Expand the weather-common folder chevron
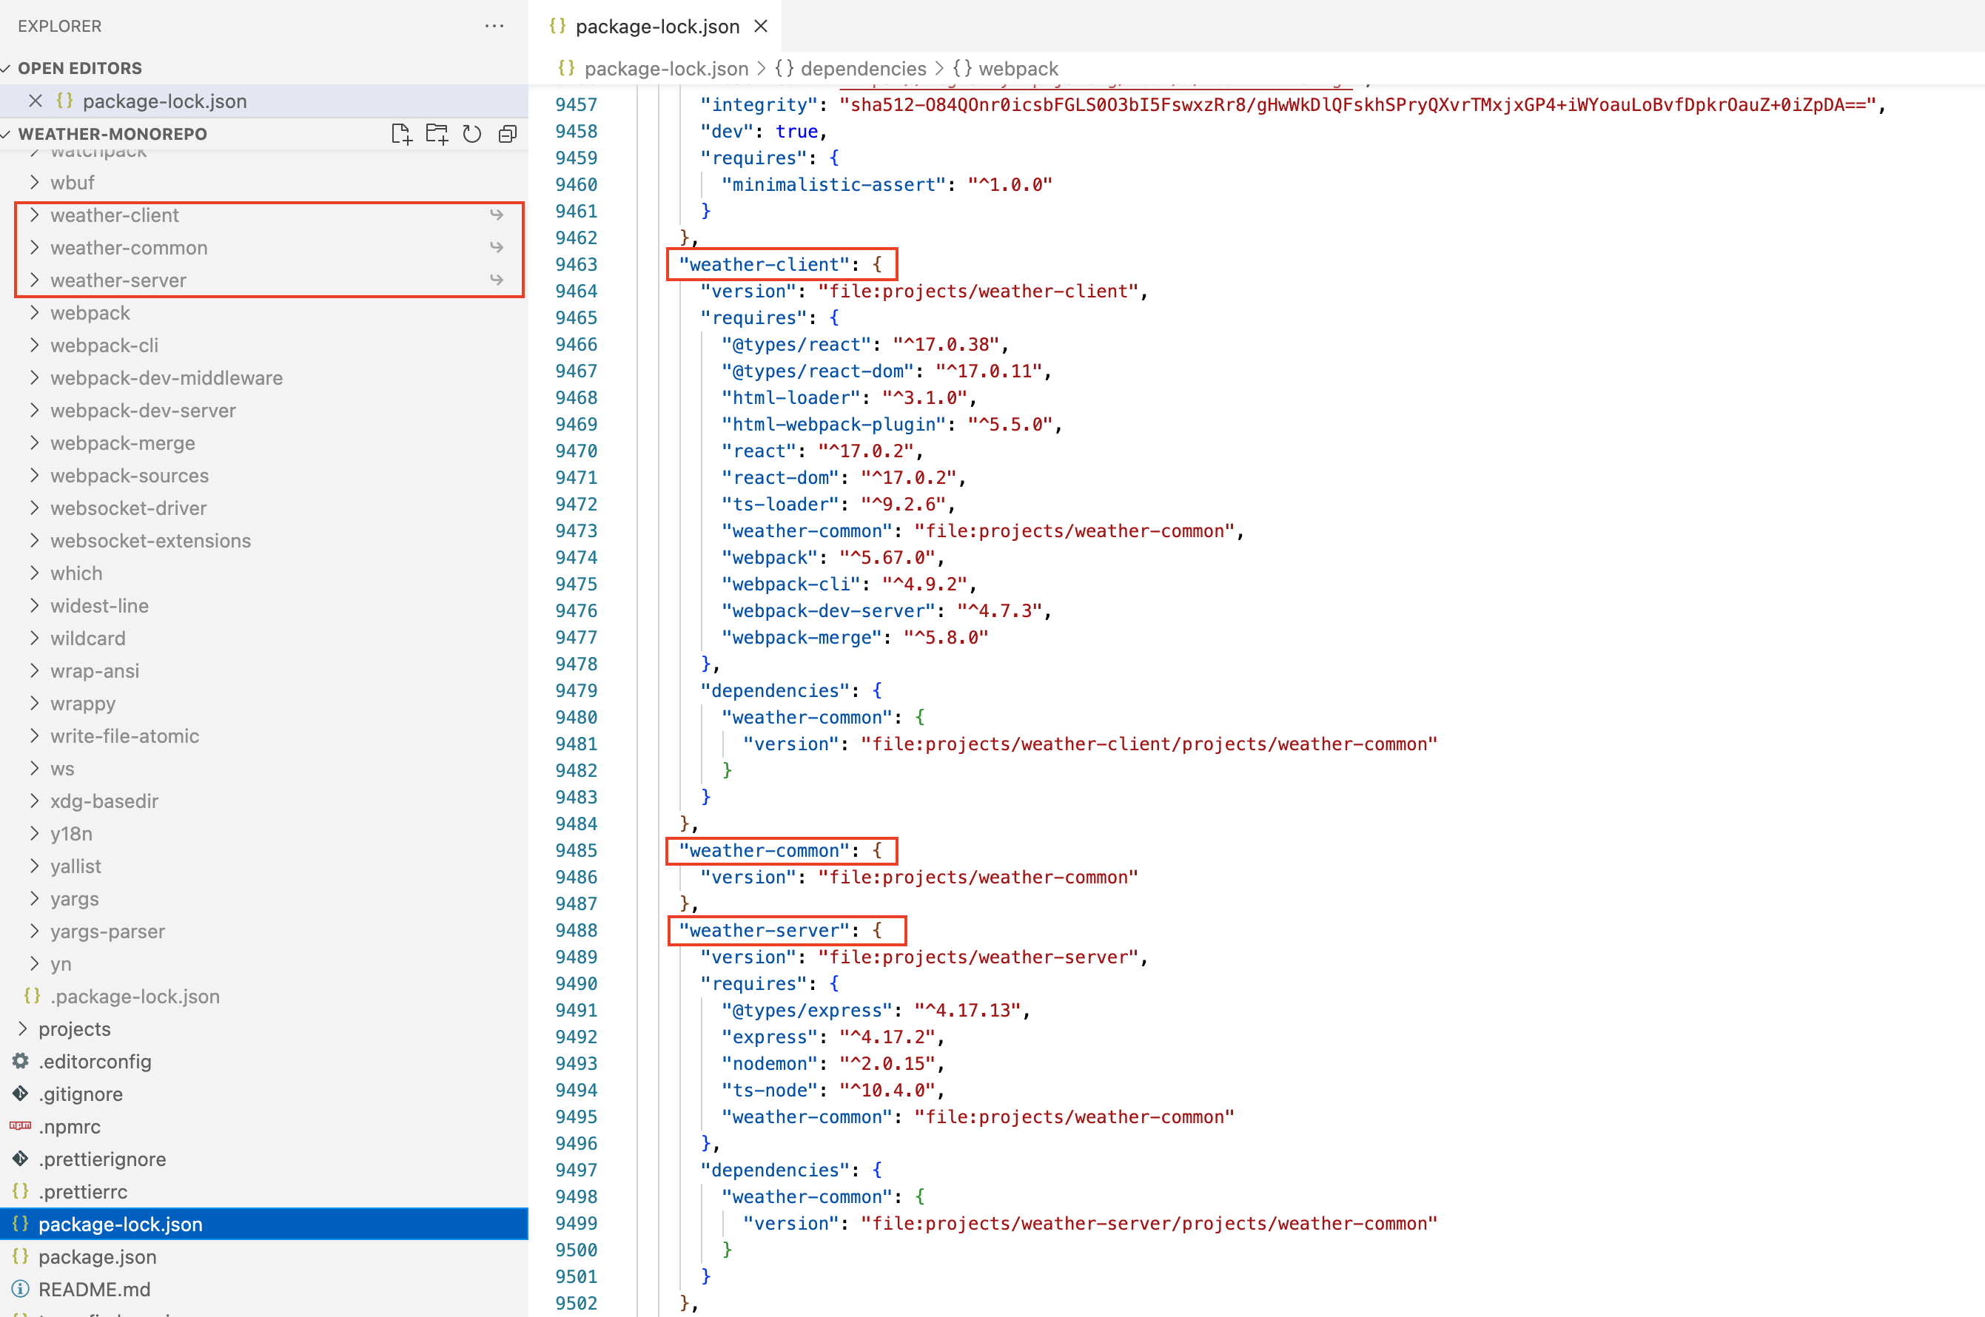 (x=35, y=248)
